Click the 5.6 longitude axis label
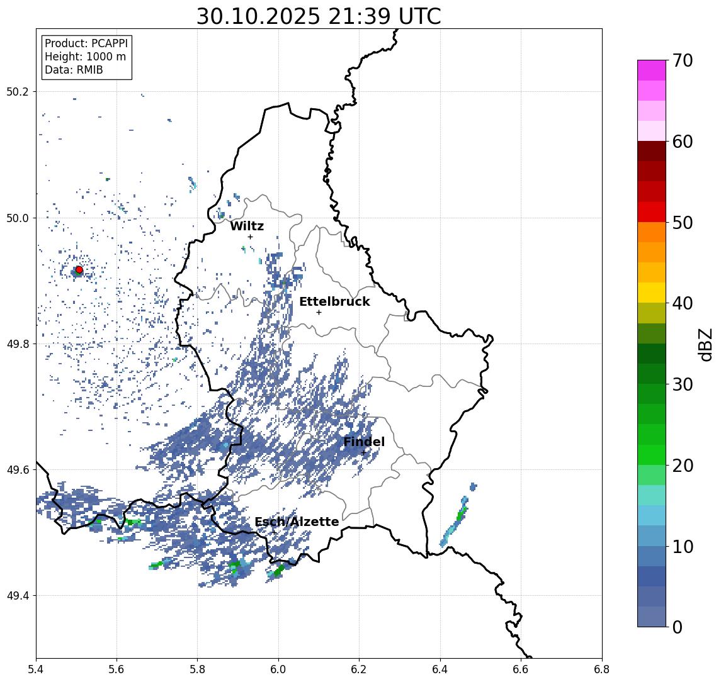The height and width of the screenshot is (682, 721). click(x=116, y=669)
